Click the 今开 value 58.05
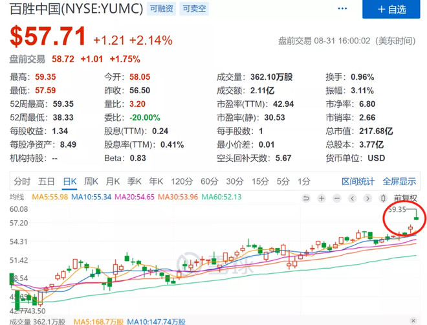 click(140, 77)
